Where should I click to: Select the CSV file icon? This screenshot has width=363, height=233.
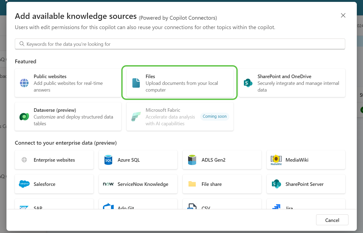192,207
